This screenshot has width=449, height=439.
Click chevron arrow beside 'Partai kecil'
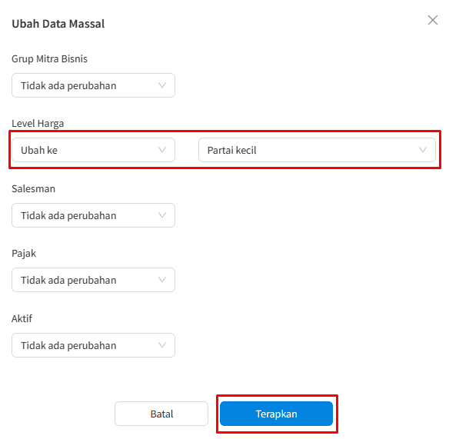423,150
